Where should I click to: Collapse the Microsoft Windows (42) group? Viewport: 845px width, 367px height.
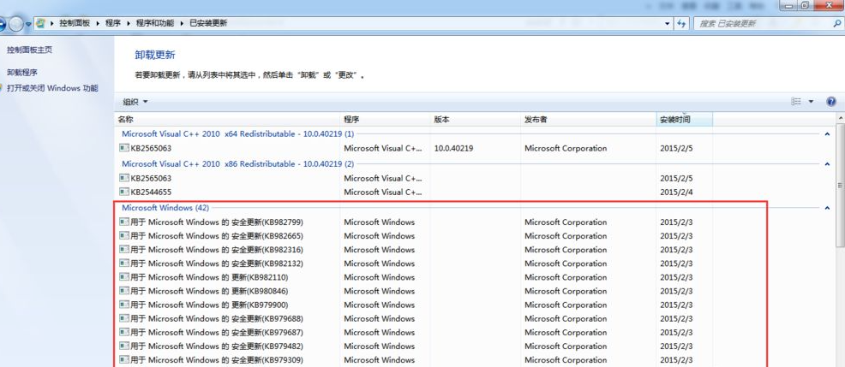click(x=827, y=208)
